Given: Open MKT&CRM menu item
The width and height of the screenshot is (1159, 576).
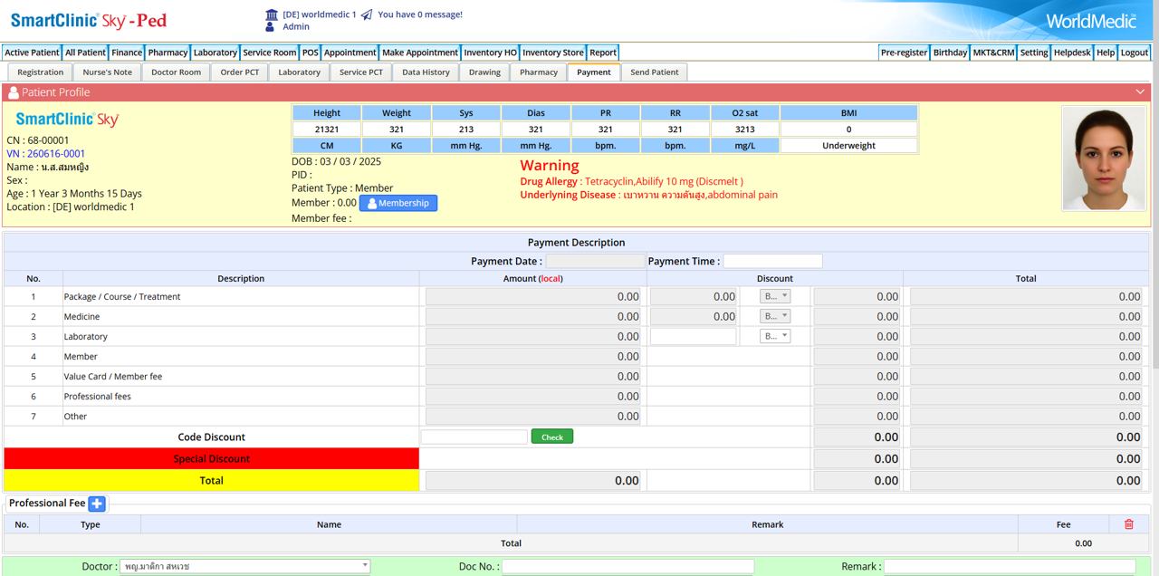Looking at the screenshot, I should [x=993, y=53].
